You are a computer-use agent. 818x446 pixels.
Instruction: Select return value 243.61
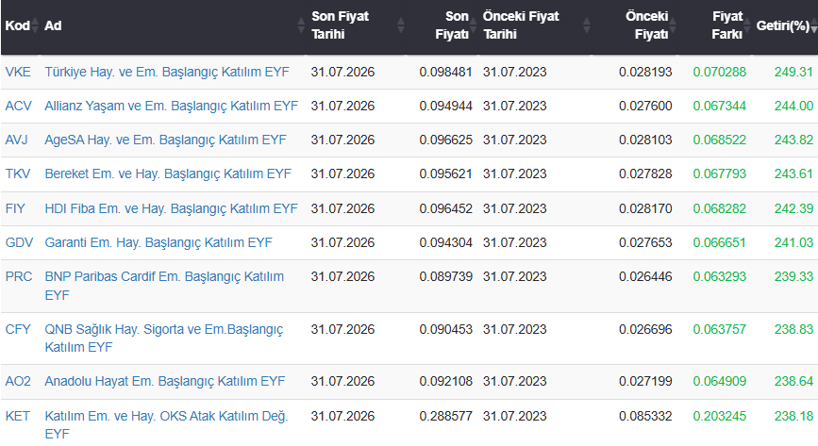click(x=793, y=173)
